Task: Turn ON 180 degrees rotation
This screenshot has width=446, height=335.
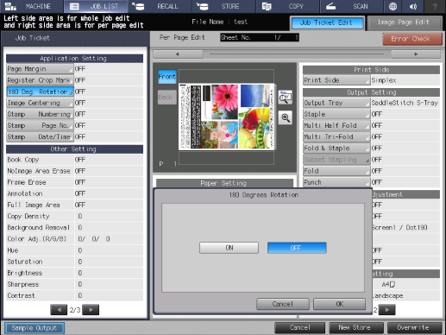Action: coord(229,248)
